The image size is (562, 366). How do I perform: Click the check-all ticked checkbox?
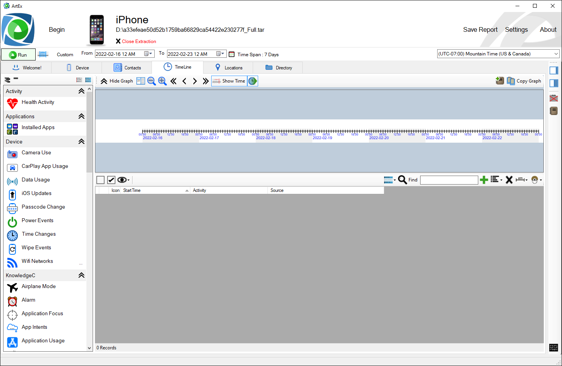tap(111, 180)
